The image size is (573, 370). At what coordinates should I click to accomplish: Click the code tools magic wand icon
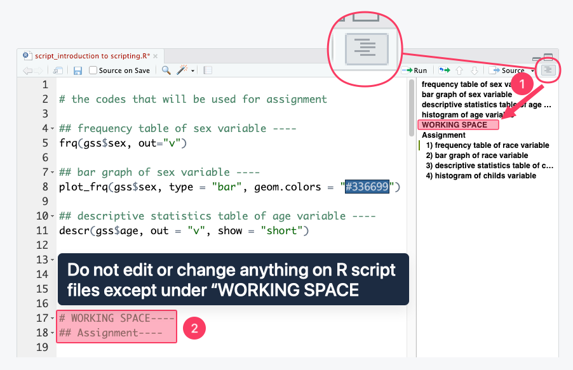pos(182,70)
